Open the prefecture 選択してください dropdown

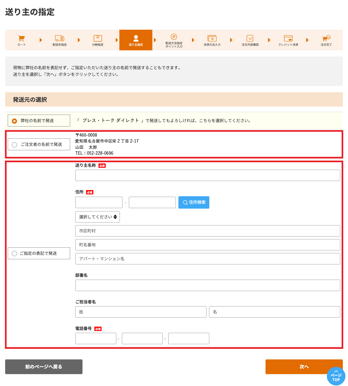tap(97, 217)
